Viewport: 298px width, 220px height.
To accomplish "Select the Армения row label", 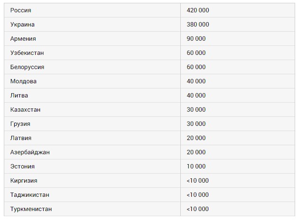I will click(23, 38).
